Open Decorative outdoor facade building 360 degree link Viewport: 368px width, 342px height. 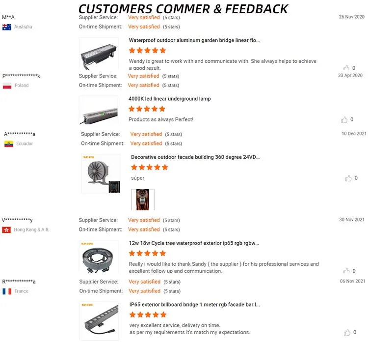tap(195, 157)
